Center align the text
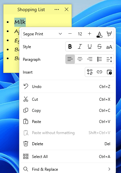 coord(80,59)
